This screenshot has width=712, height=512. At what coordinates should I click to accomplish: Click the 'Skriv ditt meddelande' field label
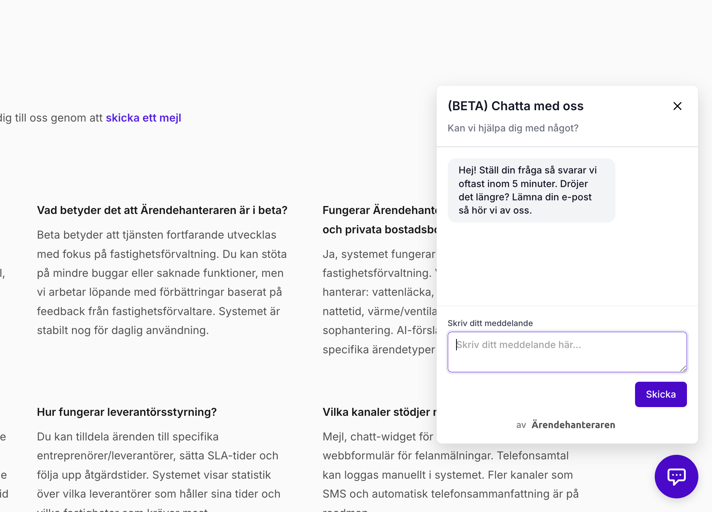coord(490,323)
